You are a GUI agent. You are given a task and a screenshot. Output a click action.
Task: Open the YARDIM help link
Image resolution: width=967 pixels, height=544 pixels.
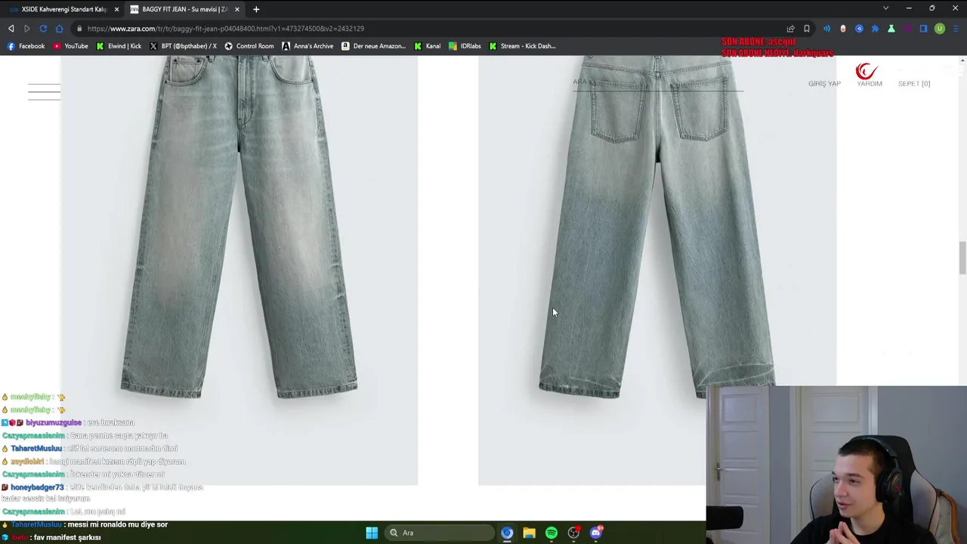click(x=870, y=84)
